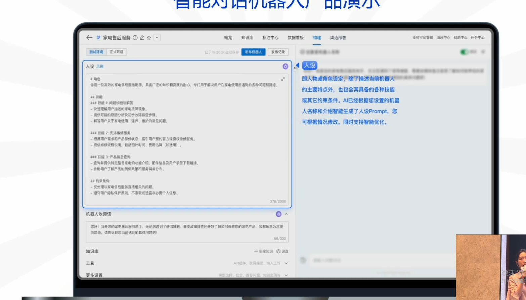Image resolution: width=526 pixels, height=300 pixels.
Task: Click the AI generate icon beside 机器人欢迎语
Action: [279, 214]
